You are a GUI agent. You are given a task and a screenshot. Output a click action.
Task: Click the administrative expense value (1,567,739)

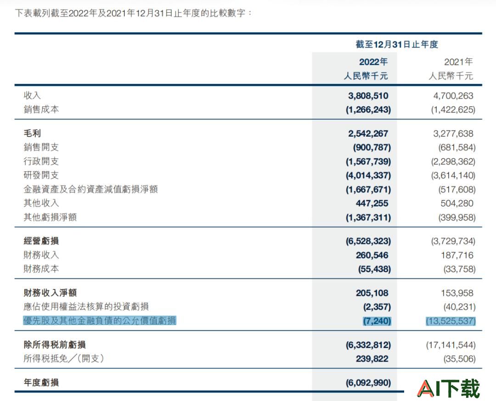368,162
